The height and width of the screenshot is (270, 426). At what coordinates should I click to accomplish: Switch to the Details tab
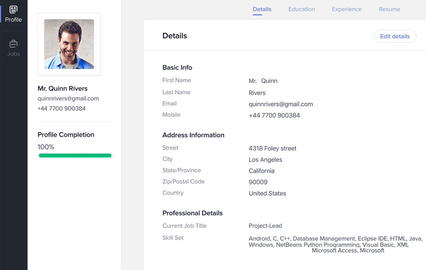[x=262, y=9]
